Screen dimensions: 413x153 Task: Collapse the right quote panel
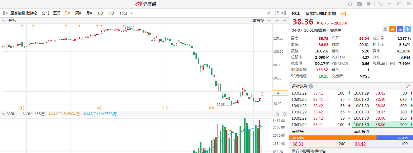coord(285,13)
